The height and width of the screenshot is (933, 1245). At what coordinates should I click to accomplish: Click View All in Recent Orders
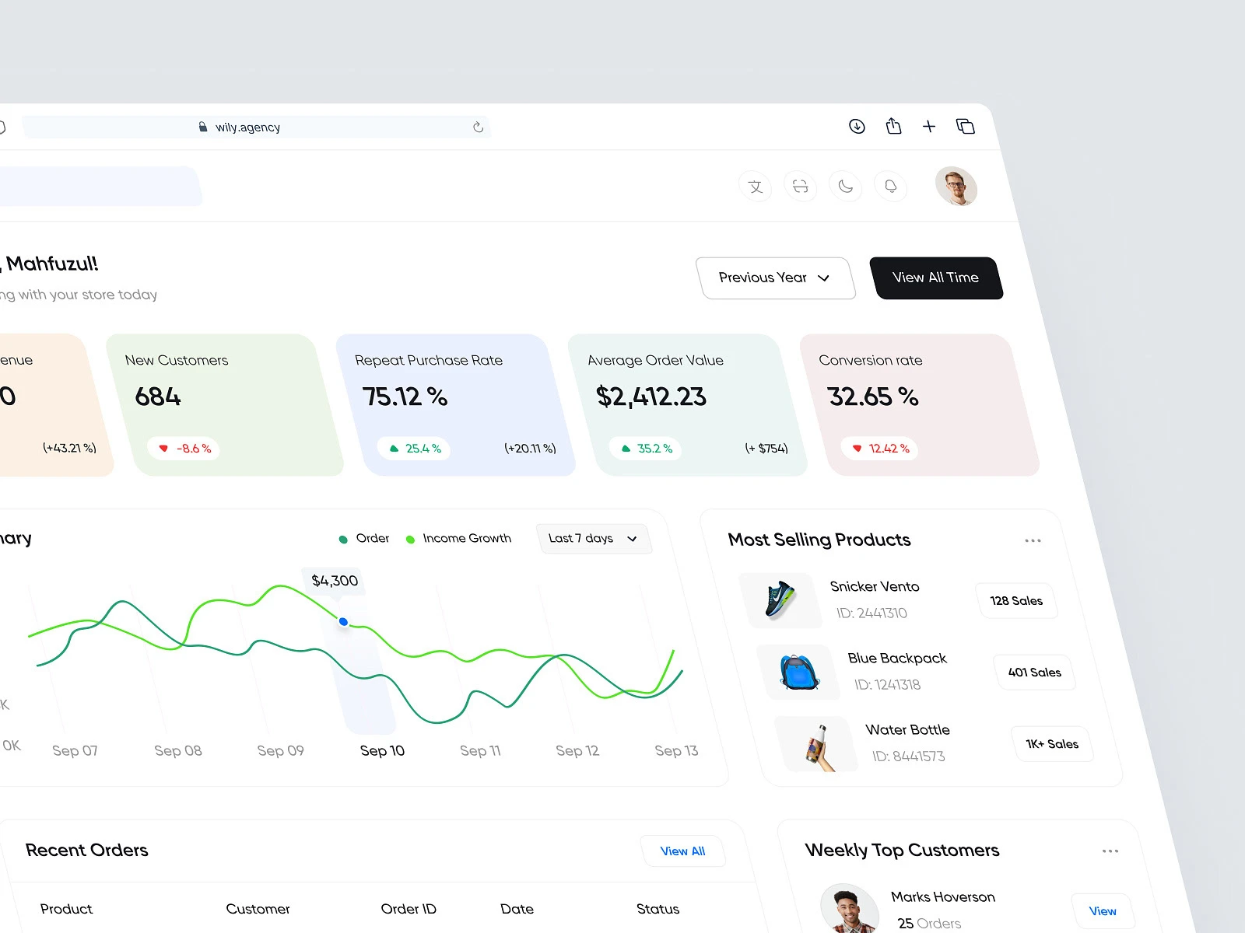683,851
